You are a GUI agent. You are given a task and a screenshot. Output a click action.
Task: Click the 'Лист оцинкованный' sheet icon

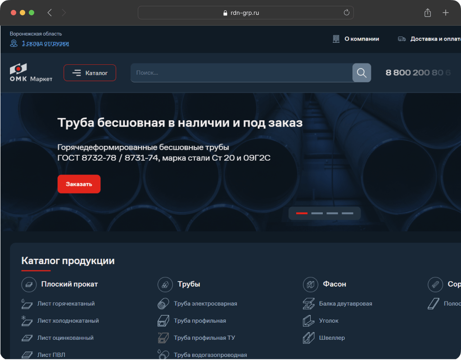(27, 338)
